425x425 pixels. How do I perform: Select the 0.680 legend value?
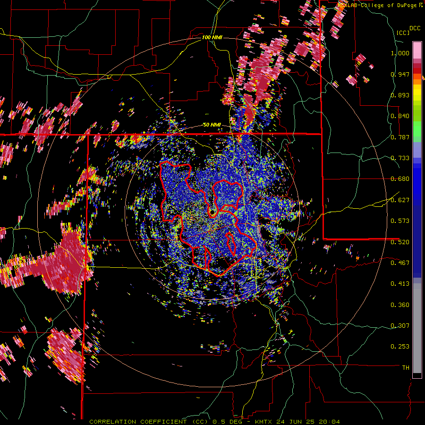click(400, 179)
